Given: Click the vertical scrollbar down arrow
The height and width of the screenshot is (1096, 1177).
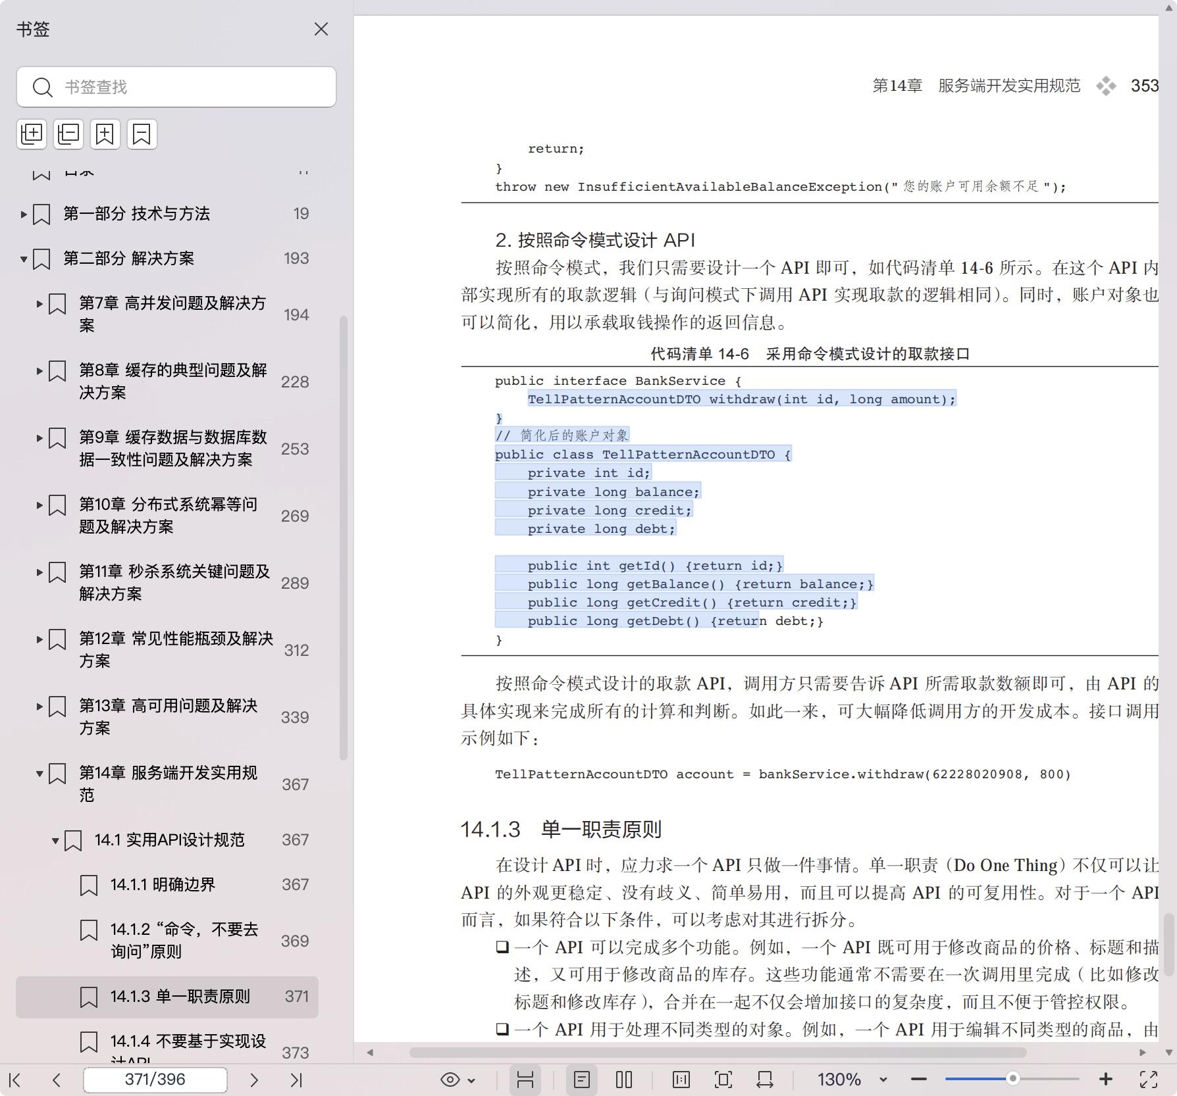Looking at the screenshot, I should click(x=1168, y=1052).
